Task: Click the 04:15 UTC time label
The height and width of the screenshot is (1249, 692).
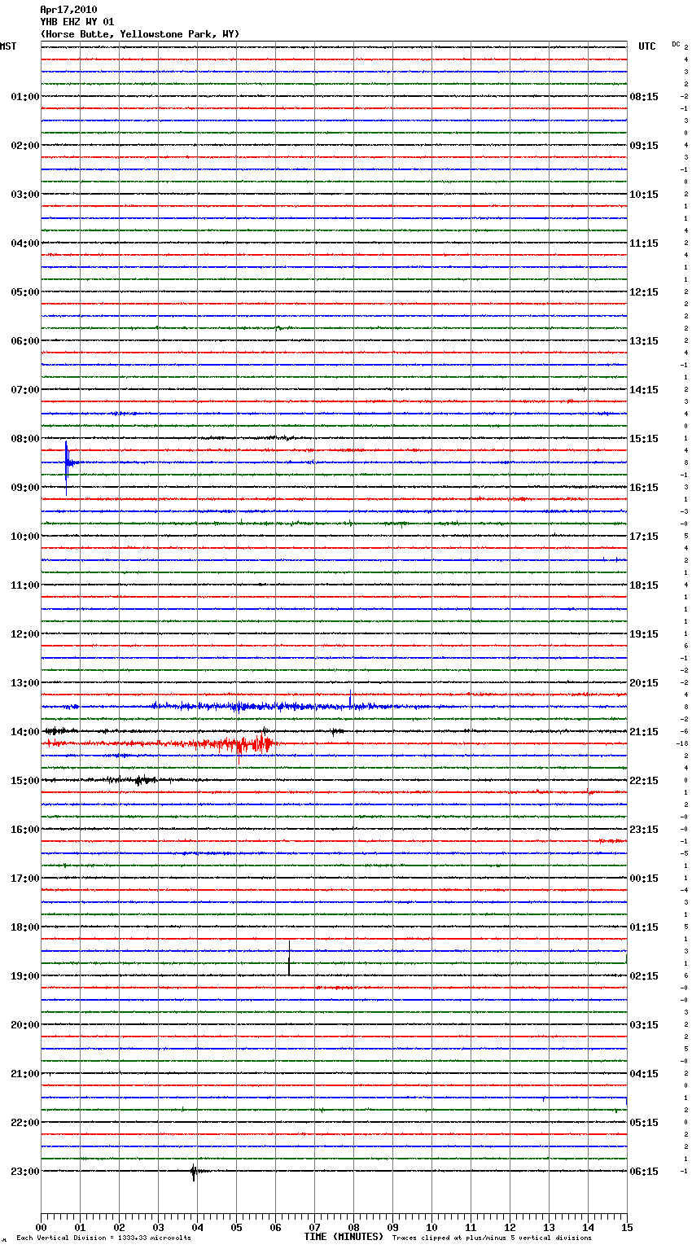Action: coord(644,1074)
